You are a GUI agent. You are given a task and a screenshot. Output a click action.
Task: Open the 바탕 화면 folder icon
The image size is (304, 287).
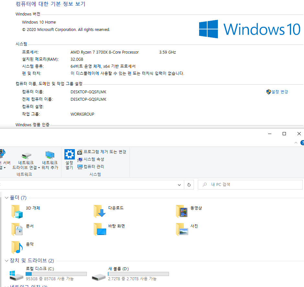point(100,230)
